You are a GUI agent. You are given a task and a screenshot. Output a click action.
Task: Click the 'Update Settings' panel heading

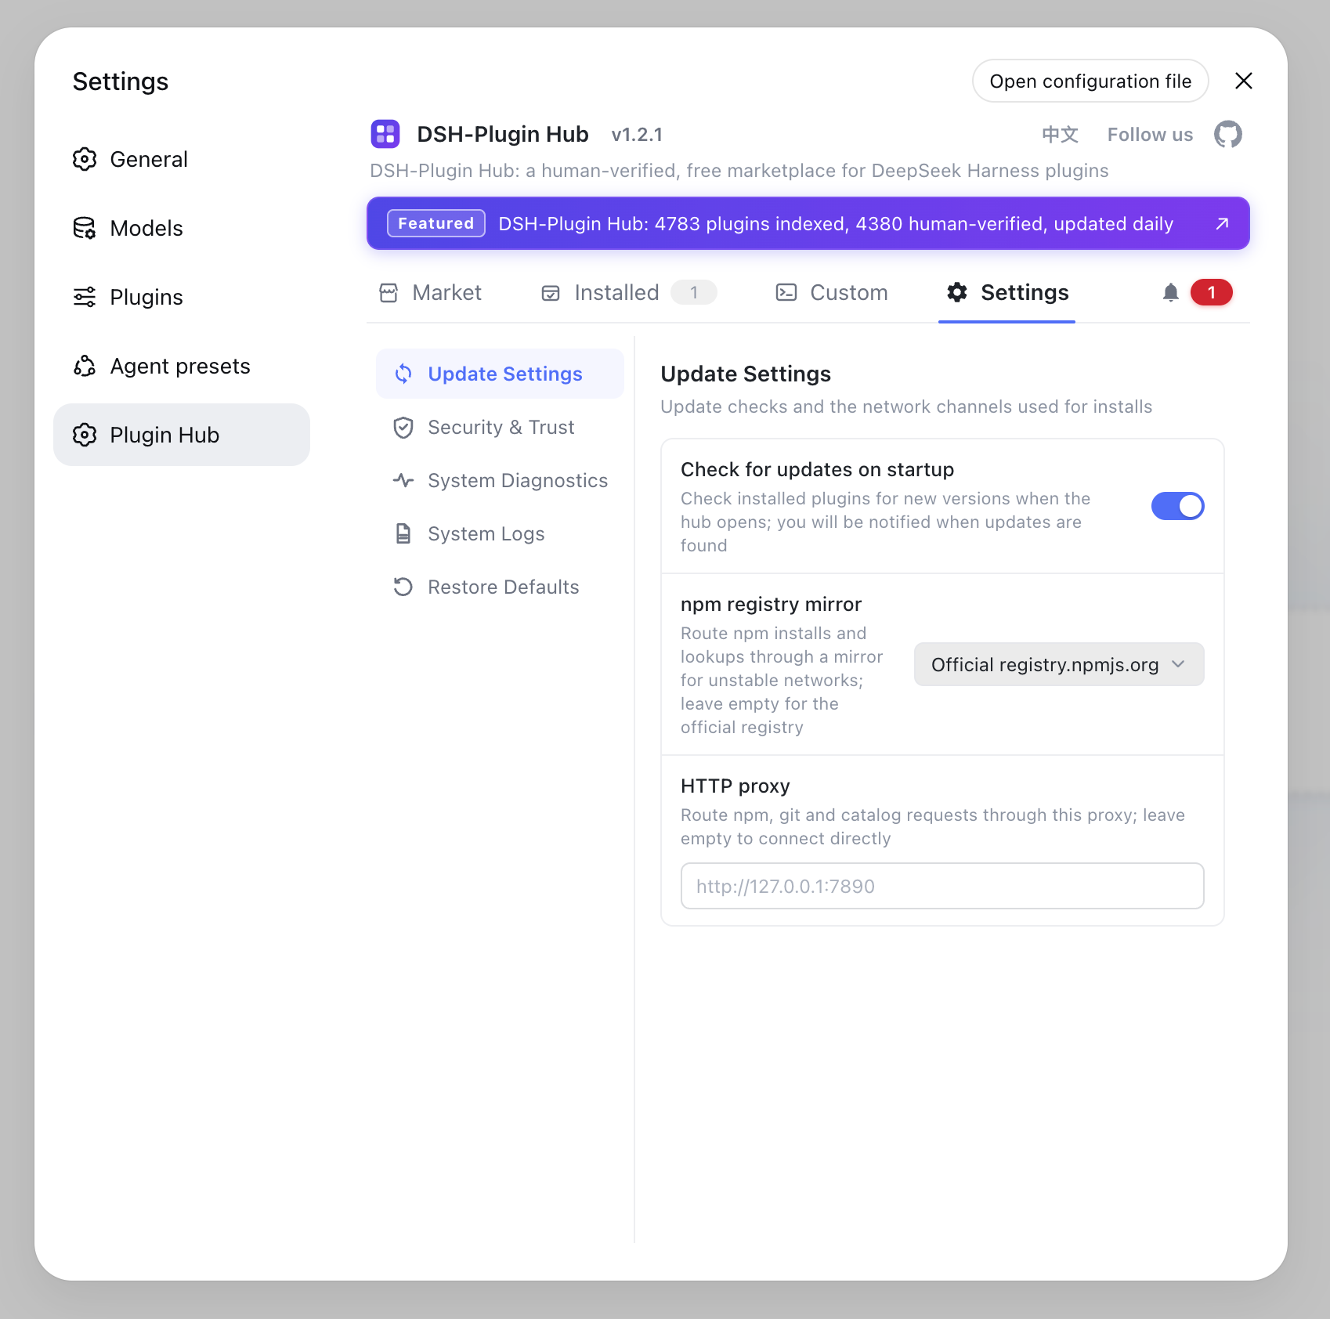click(746, 374)
